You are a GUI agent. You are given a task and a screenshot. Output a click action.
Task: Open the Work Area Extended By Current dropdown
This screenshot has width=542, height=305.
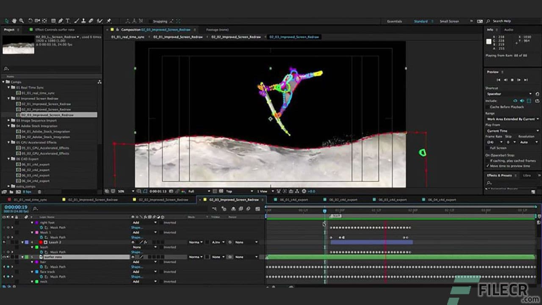tap(512, 119)
